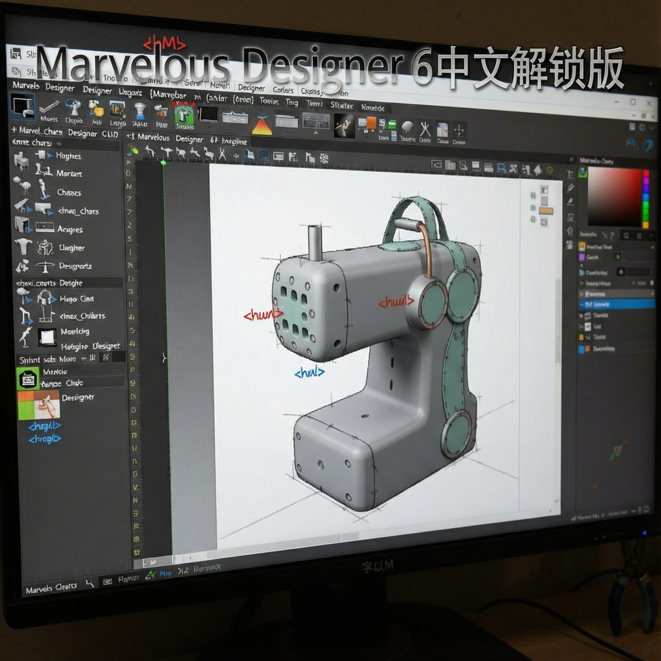
Task: Select the Lleghter item in left panel
Action: [x=72, y=247]
